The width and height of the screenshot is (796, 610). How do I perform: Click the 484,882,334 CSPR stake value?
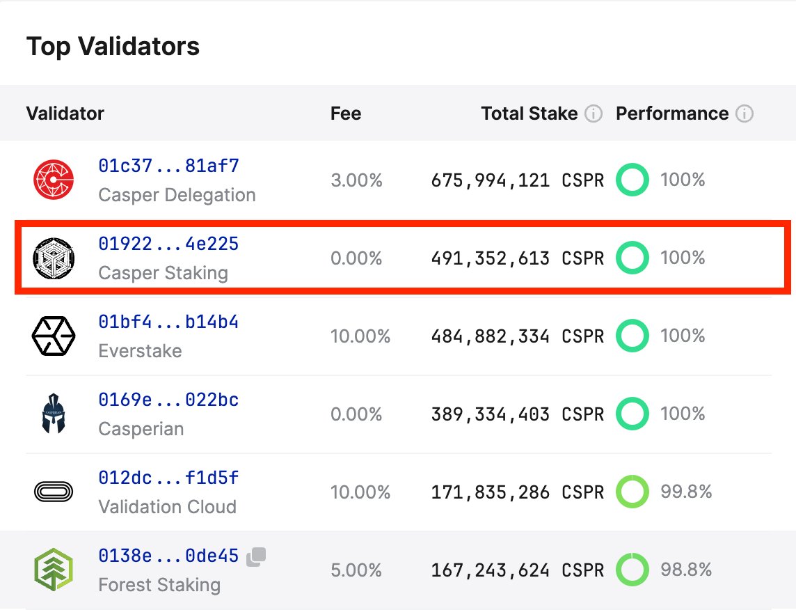[517, 336]
